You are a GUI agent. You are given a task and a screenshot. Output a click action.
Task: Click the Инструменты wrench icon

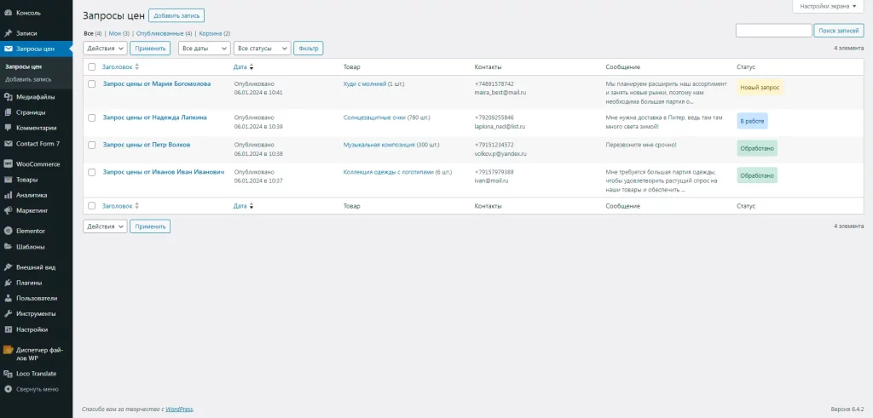pyautogui.click(x=9, y=313)
